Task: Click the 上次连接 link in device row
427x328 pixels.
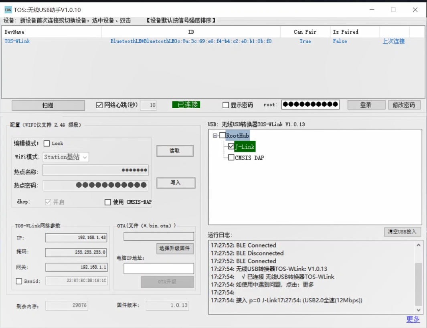Action: click(x=393, y=41)
